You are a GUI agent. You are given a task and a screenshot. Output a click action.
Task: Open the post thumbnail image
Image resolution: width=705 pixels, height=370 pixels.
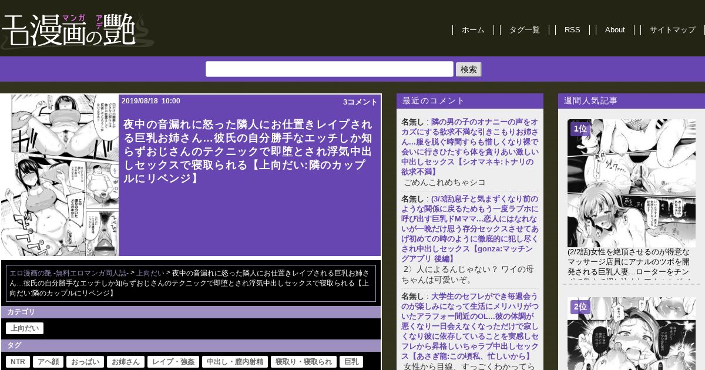[x=60, y=175]
